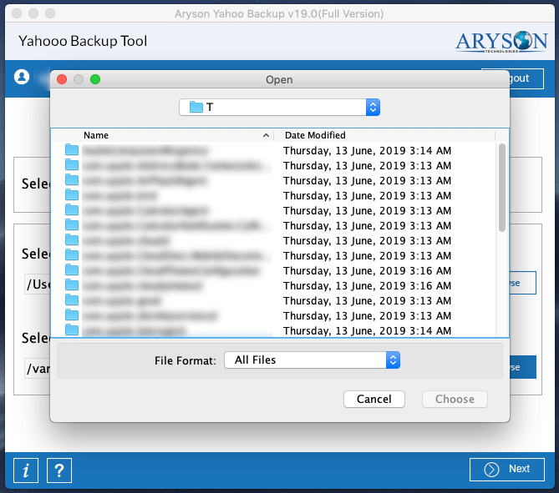Select the folder dated 3:14 AM at top
The height and width of the screenshot is (493, 559).
(x=273, y=151)
